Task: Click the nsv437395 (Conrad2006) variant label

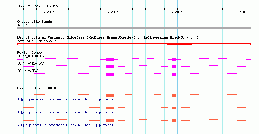Action: point(37,41)
